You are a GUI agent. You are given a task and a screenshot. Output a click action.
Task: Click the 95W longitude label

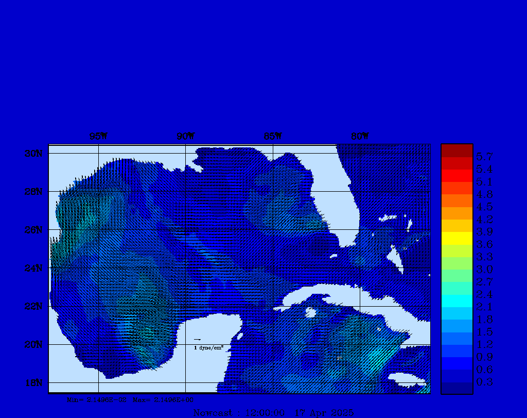pos(98,136)
